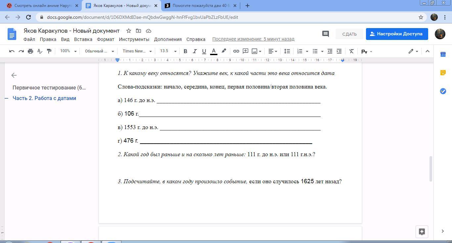452x243 pixels.
Task: Open the editing mode pencil dropdown
Action: (413, 51)
